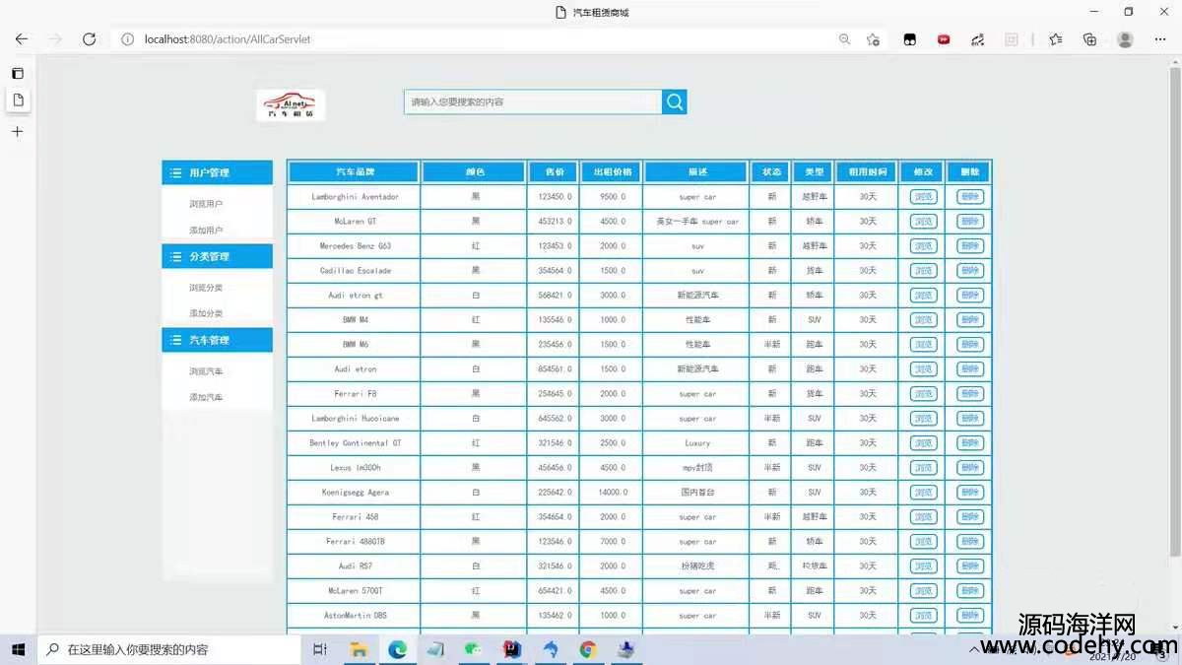The width and height of the screenshot is (1182, 665).
Task: Delete the Mercedes Benz G63 row
Action: click(969, 246)
